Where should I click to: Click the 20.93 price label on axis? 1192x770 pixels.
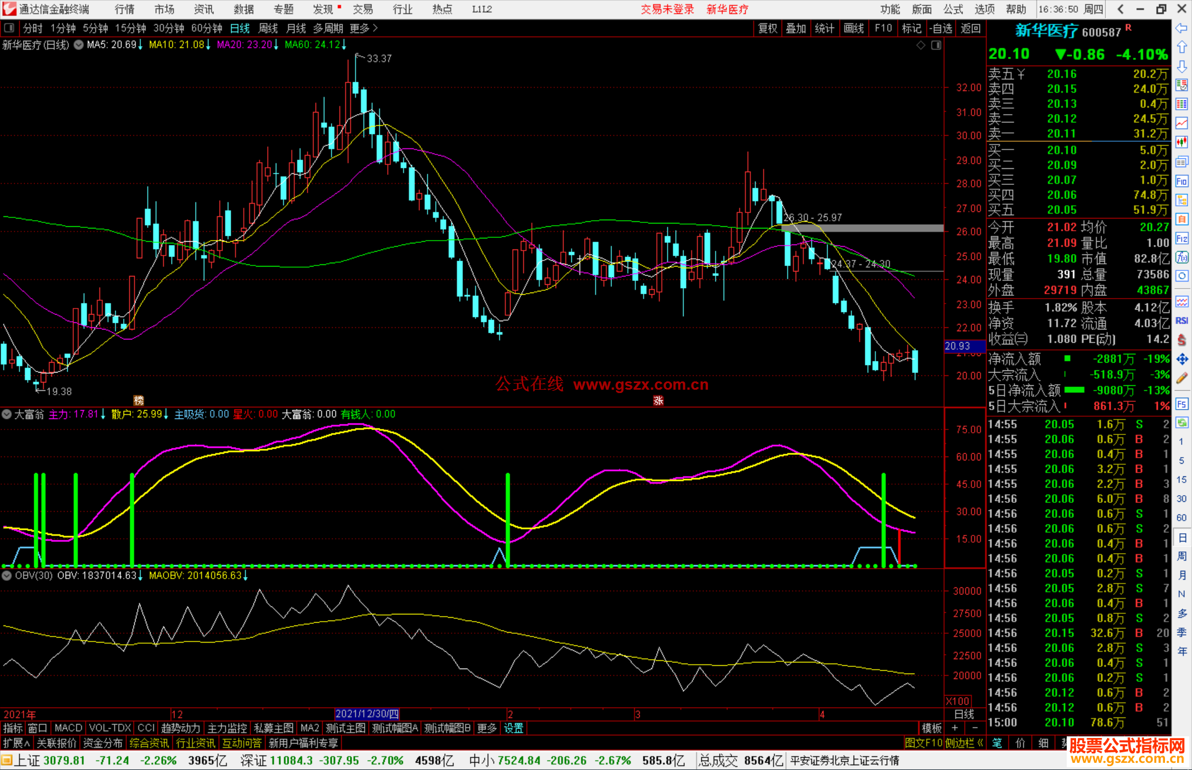click(965, 346)
